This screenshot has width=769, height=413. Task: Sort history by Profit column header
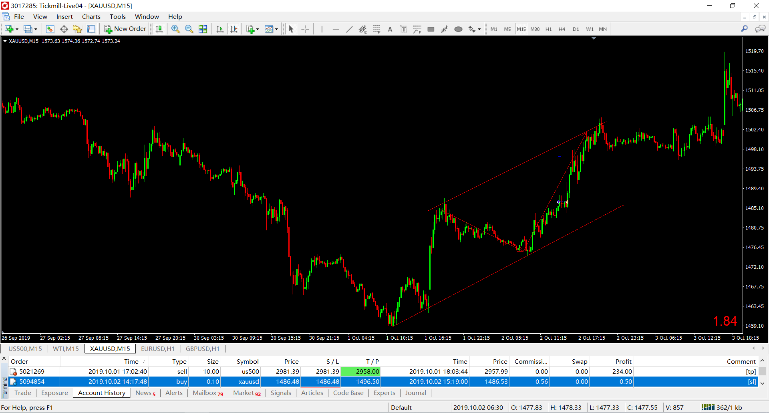click(x=612, y=361)
